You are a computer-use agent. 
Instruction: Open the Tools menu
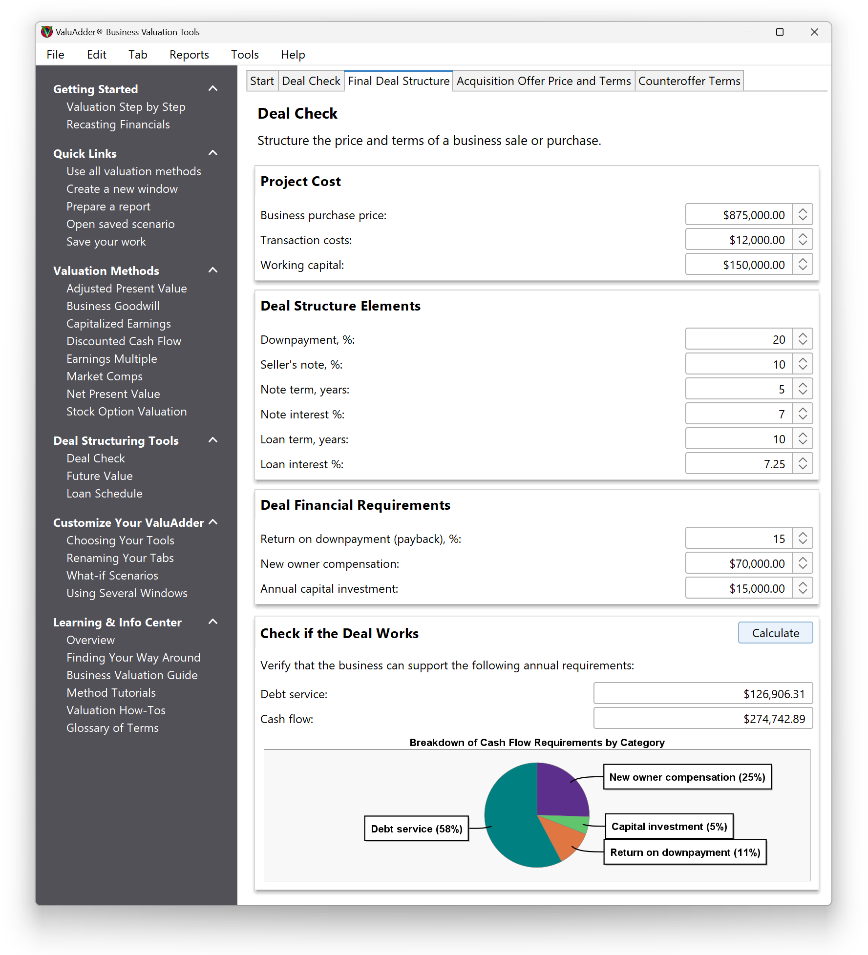pyautogui.click(x=244, y=55)
